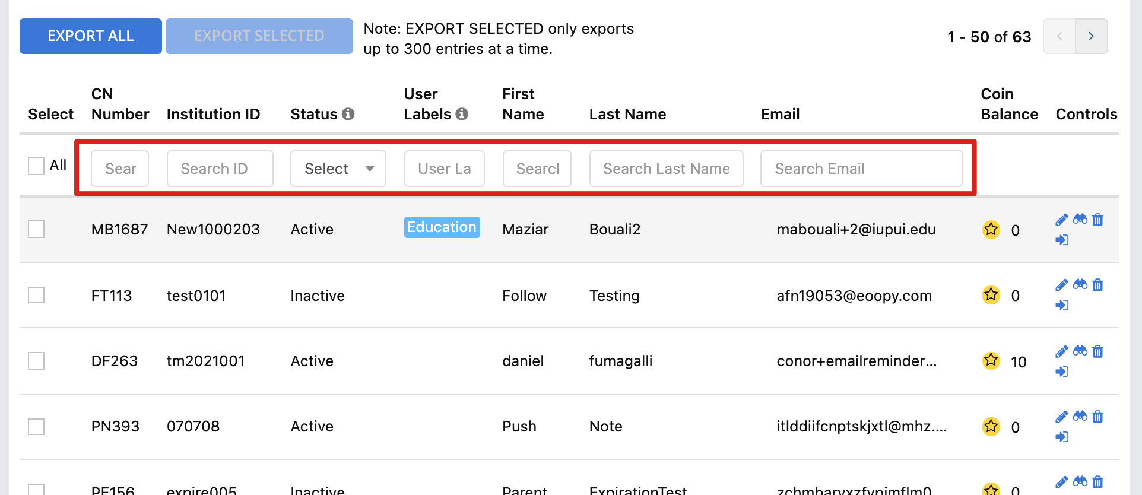Click the EXPORT ALL button
Screen dimensions: 1142x495
pyautogui.click(x=91, y=36)
